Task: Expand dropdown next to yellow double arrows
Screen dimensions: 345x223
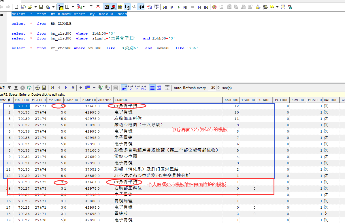Action: 277,7
